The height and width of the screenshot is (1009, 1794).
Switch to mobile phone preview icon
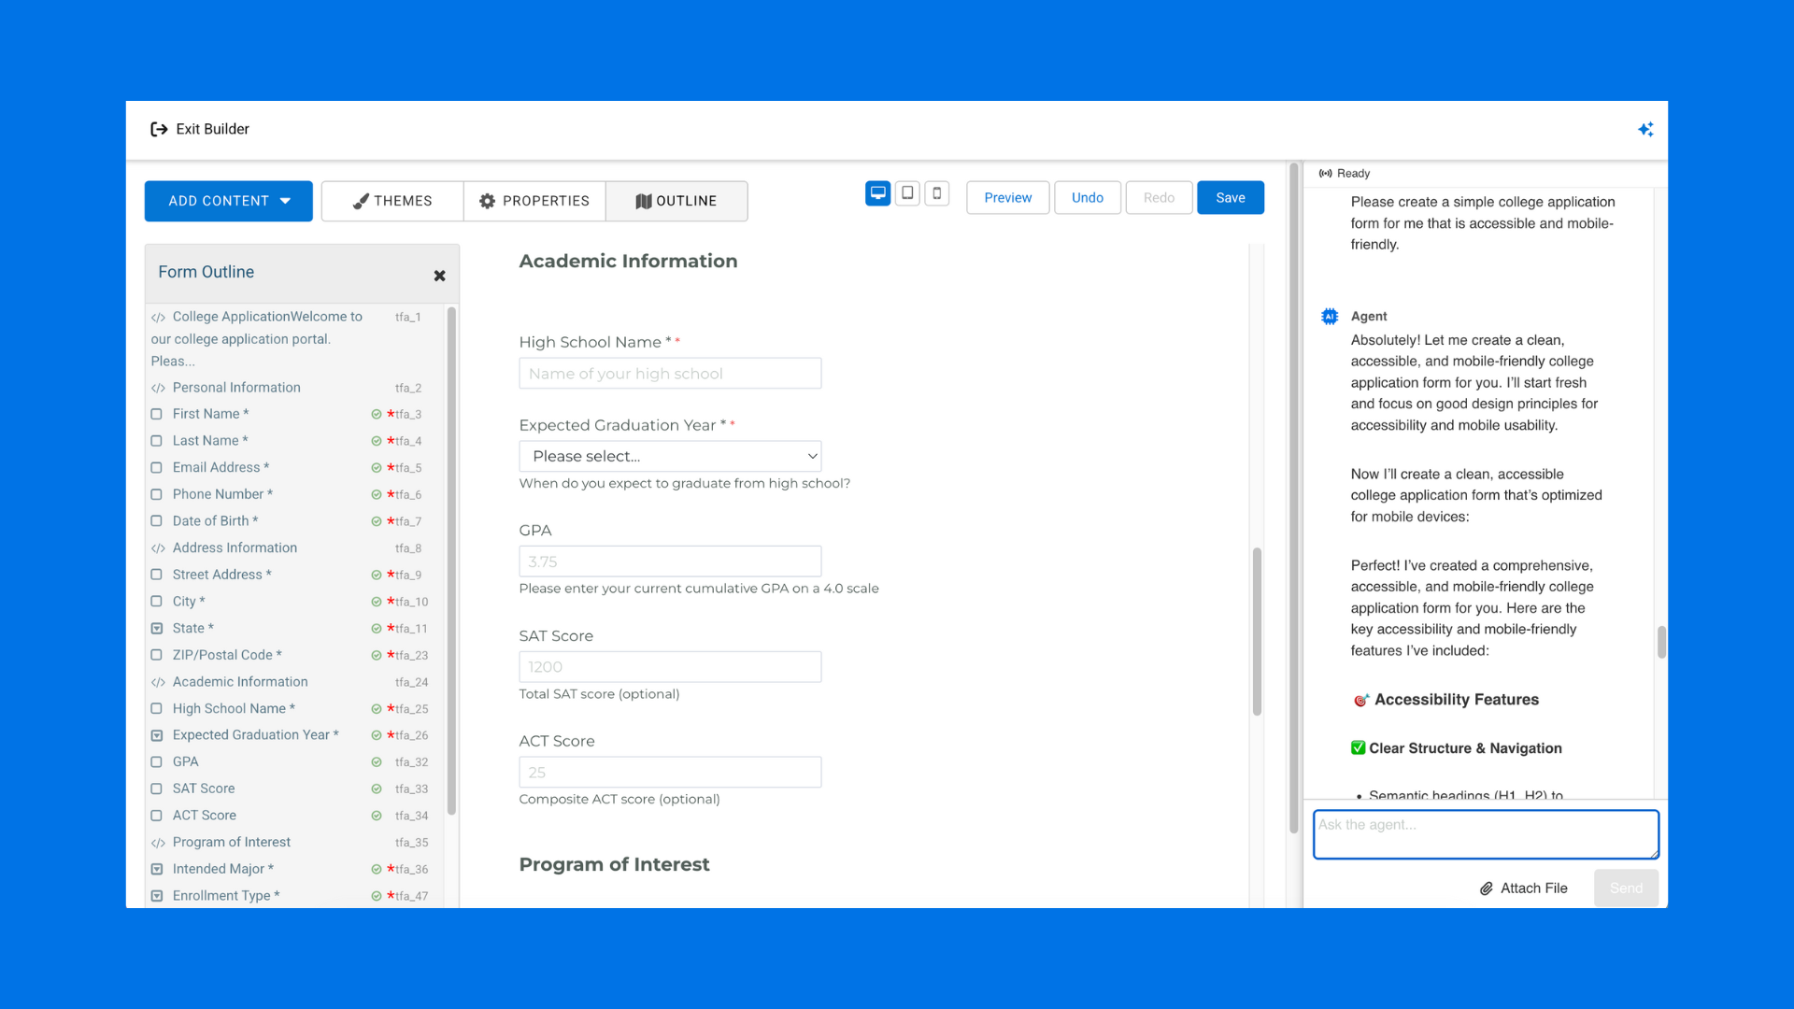936,193
